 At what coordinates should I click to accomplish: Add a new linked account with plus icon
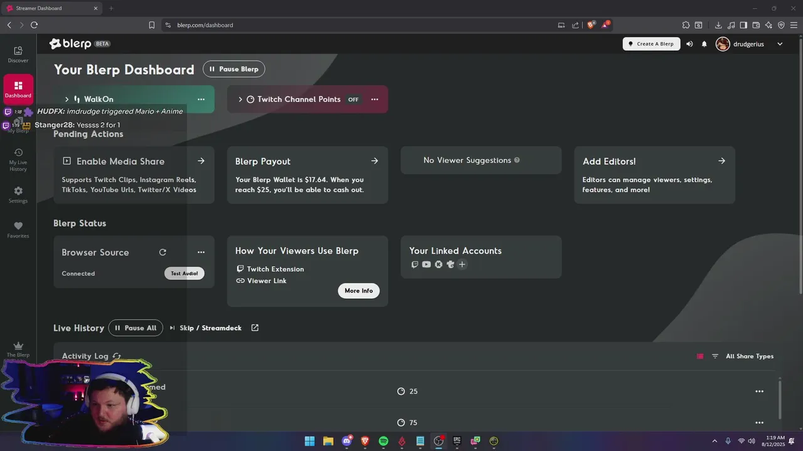coord(462,264)
